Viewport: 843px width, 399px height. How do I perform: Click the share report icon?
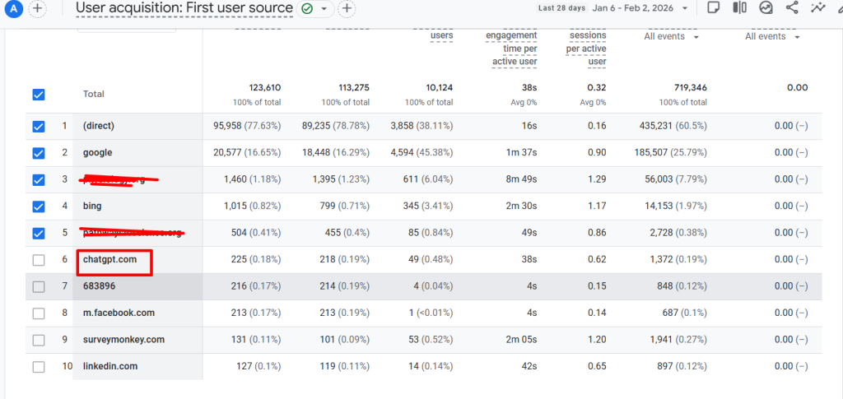coord(792,8)
